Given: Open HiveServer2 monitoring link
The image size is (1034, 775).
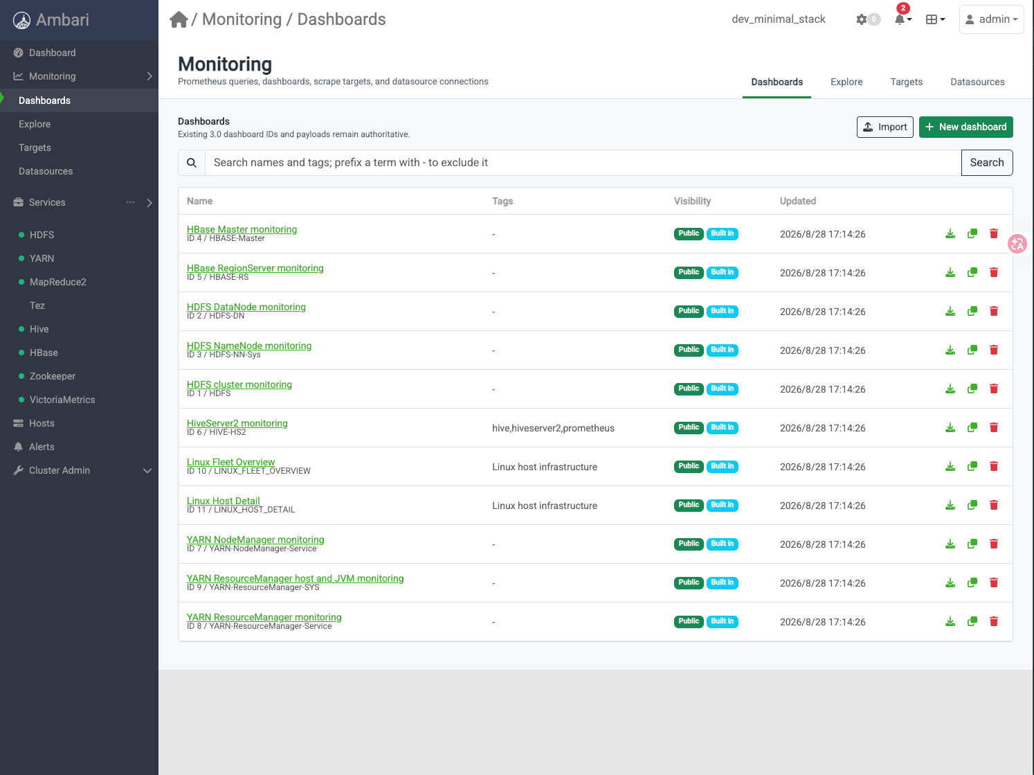Looking at the screenshot, I should click(237, 423).
